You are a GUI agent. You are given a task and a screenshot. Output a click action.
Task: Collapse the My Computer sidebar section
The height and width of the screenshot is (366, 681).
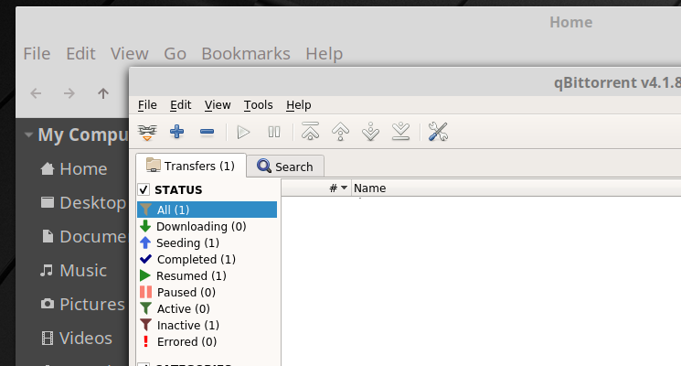tap(28, 135)
